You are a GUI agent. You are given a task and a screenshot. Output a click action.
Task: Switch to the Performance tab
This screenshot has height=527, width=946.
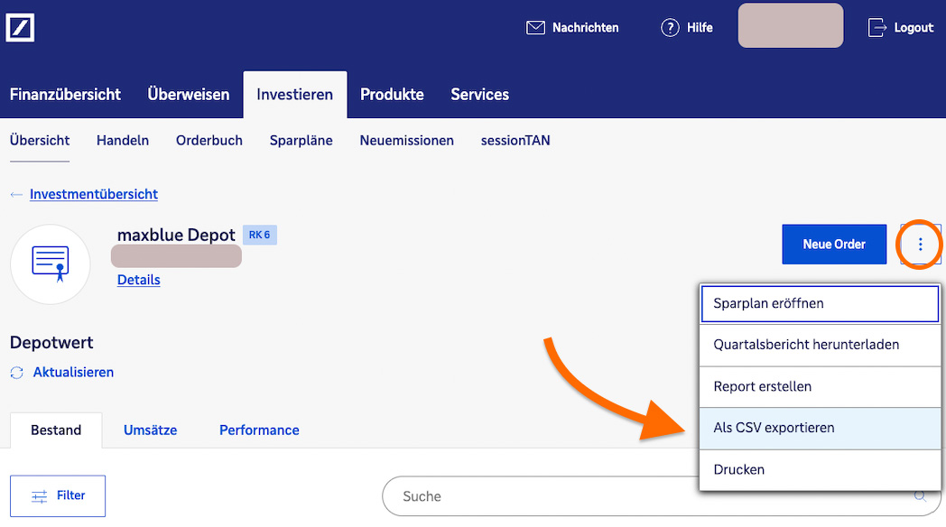[x=259, y=430]
